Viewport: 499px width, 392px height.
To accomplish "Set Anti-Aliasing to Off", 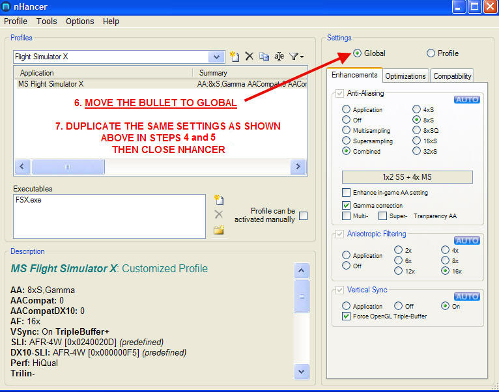I will pyautogui.click(x=346, y=120).
